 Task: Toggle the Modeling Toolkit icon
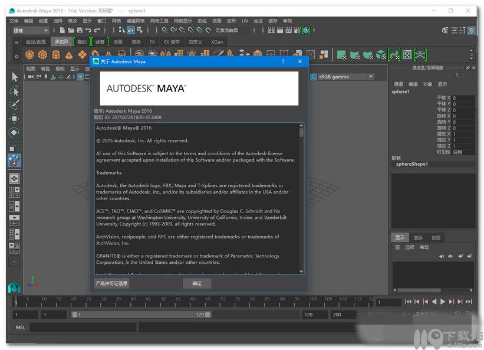445,30
